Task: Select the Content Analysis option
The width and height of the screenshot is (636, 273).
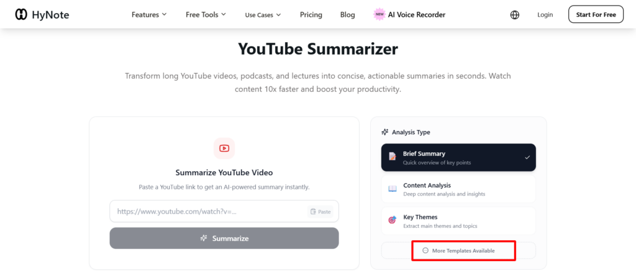Action: tap(458, 189)
